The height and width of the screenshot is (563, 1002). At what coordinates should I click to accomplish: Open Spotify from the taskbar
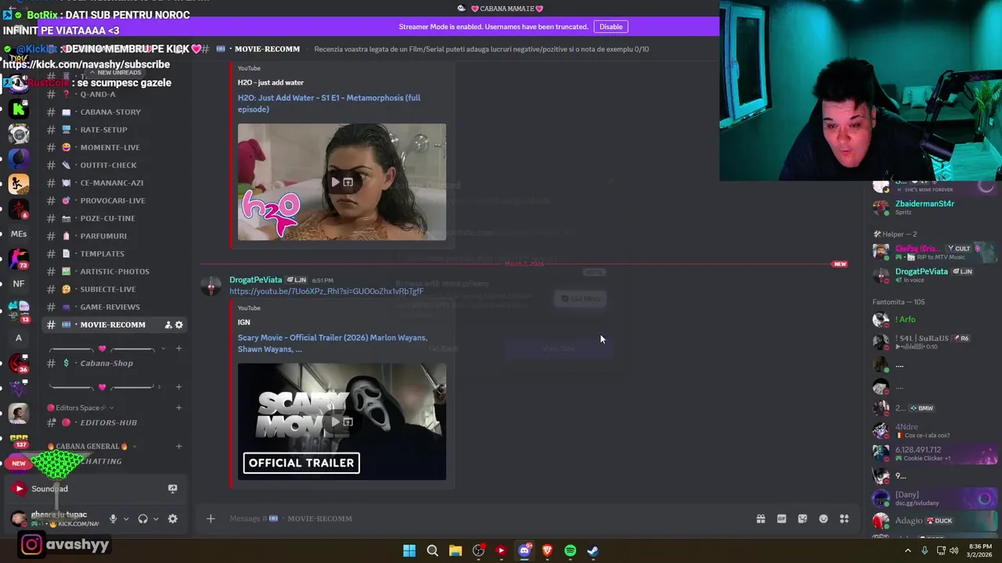point(570,550)
